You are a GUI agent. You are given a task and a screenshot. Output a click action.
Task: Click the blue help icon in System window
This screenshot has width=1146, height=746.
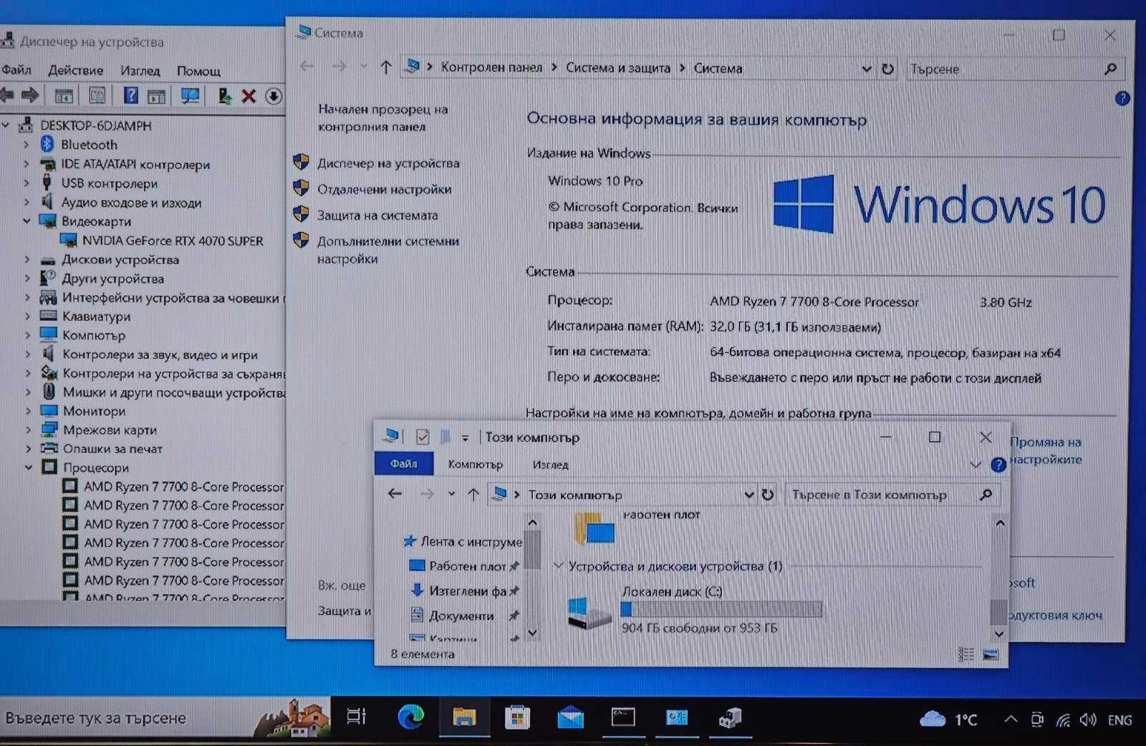[x=1122, y=99]
